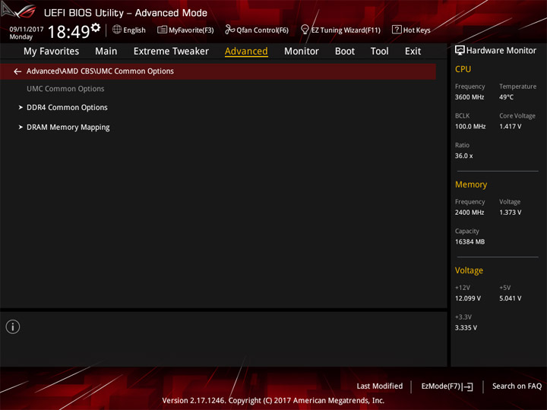
Task: Click the info circle icon
Action: [13, 326]
